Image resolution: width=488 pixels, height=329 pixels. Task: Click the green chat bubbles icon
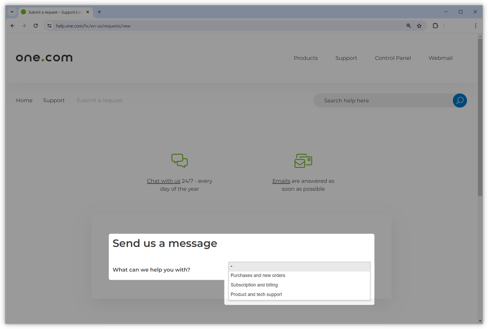180,160
